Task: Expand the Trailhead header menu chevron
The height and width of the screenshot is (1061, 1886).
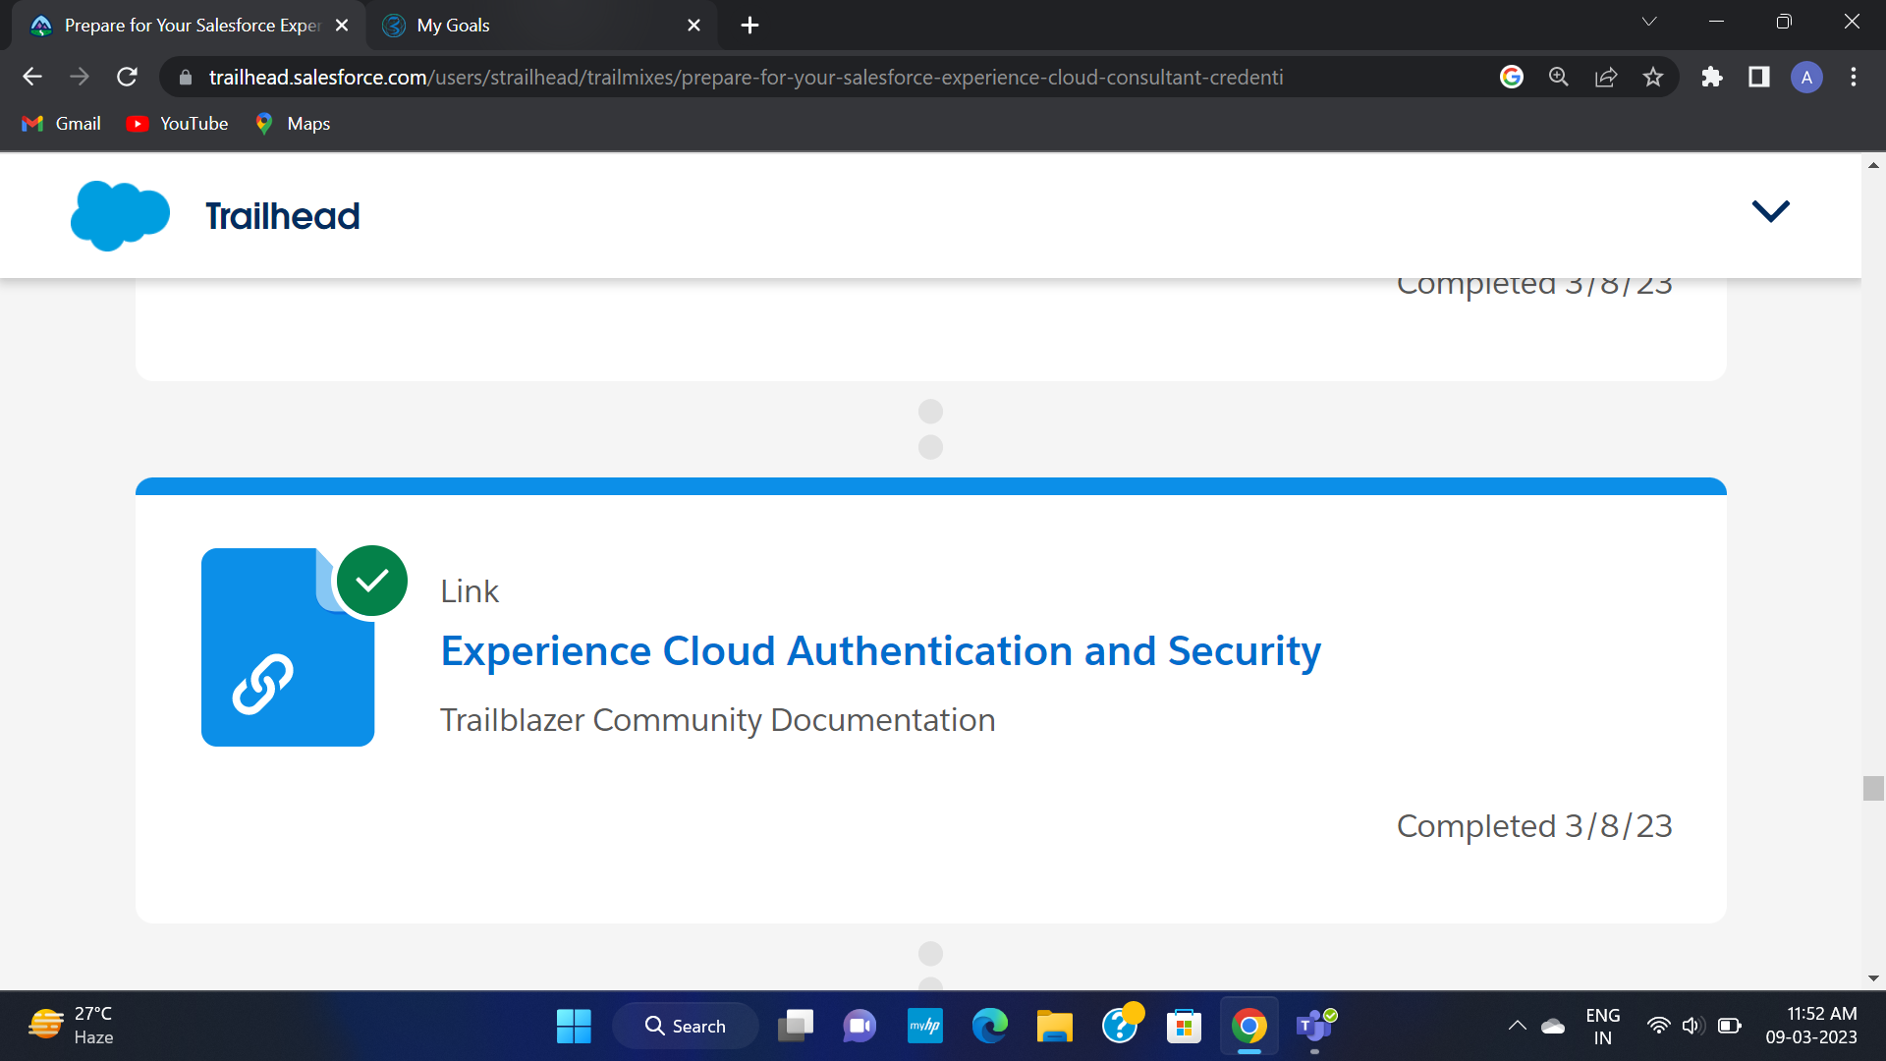Action: pos(1771,211)
